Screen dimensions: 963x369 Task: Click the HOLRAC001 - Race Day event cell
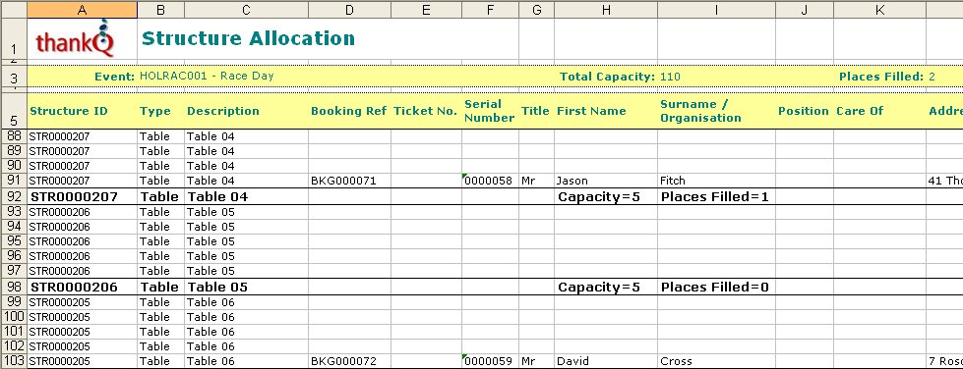click(207, 77)
